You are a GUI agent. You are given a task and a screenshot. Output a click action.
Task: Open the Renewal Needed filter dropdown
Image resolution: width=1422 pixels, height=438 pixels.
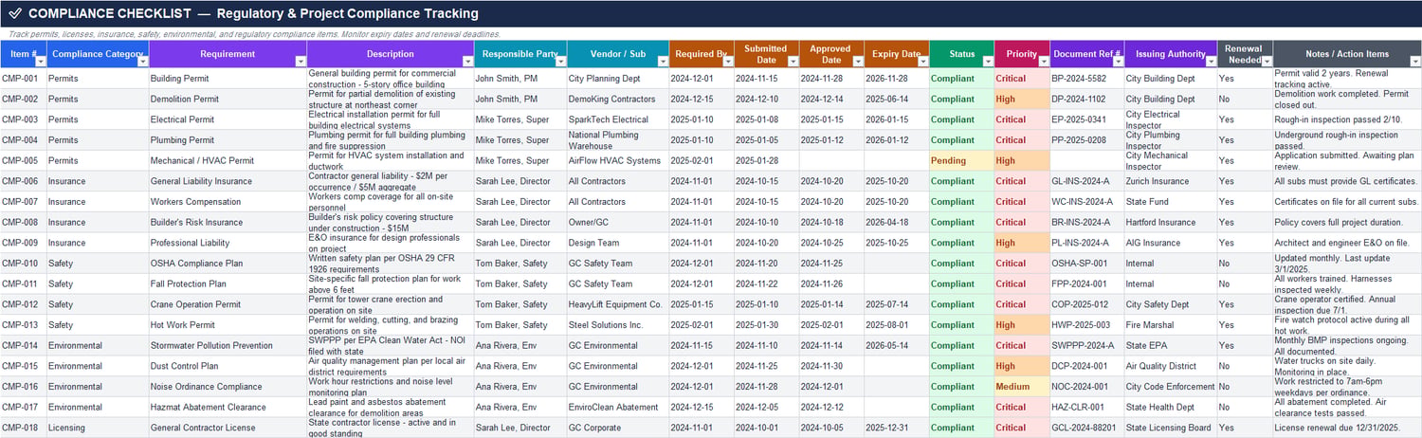[x=1266, y=61]
